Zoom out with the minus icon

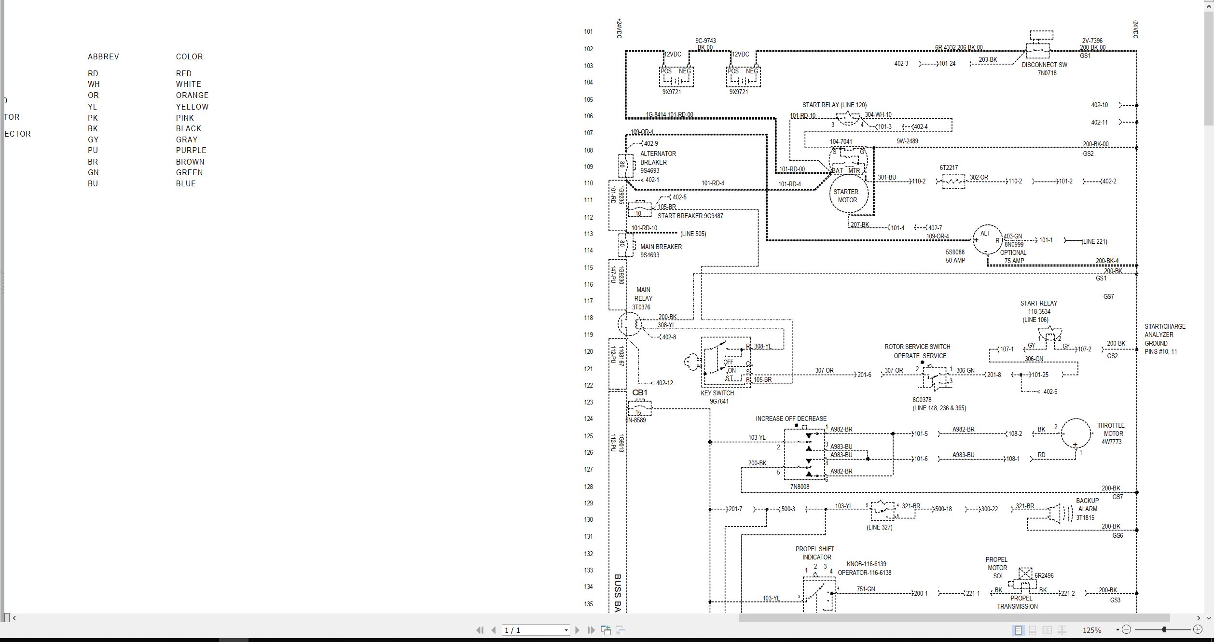[x=1126, y=629]
